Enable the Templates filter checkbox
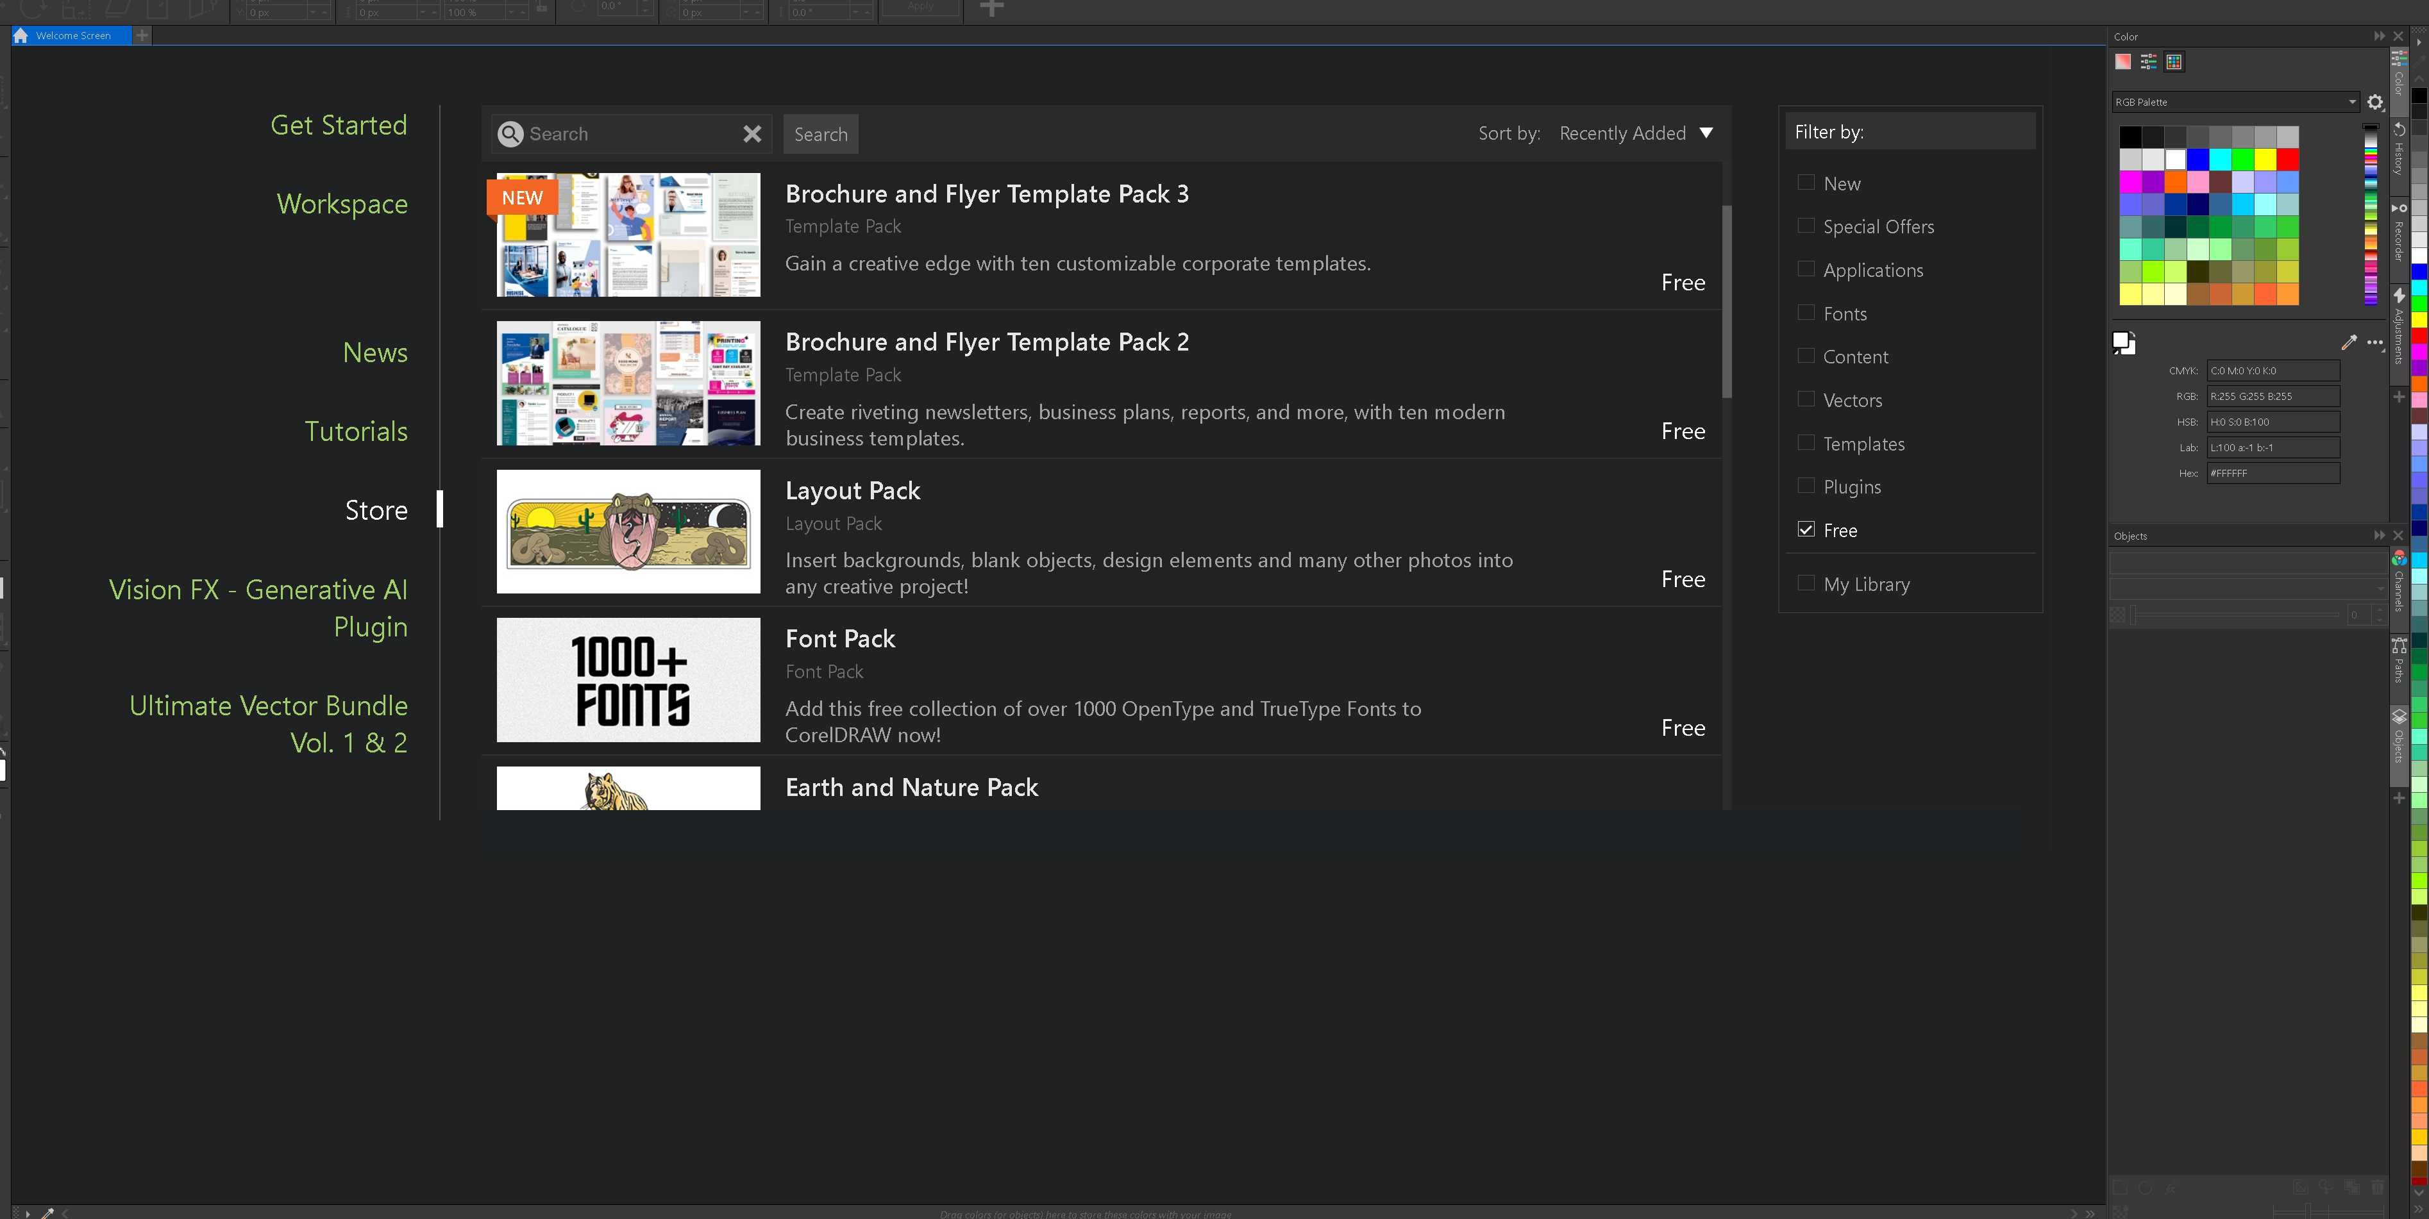The width and height of the screenshot is (2429, 1219). tap(1807, 443)
